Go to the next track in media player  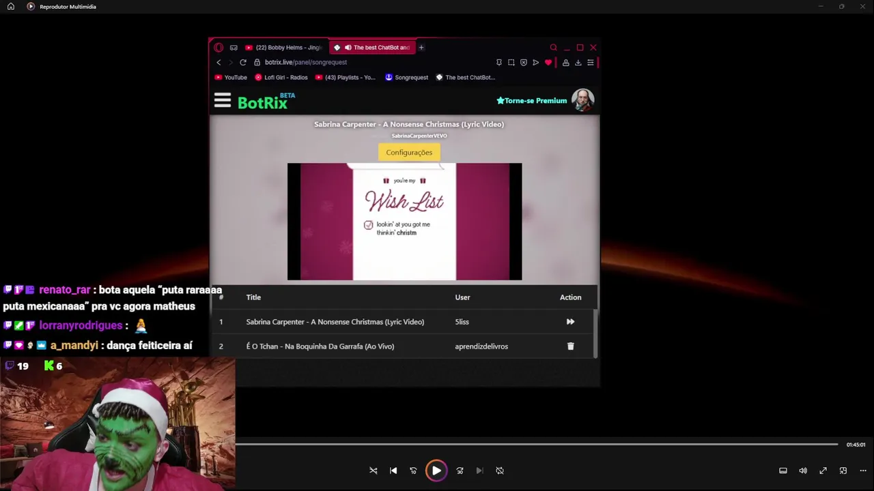479,471
